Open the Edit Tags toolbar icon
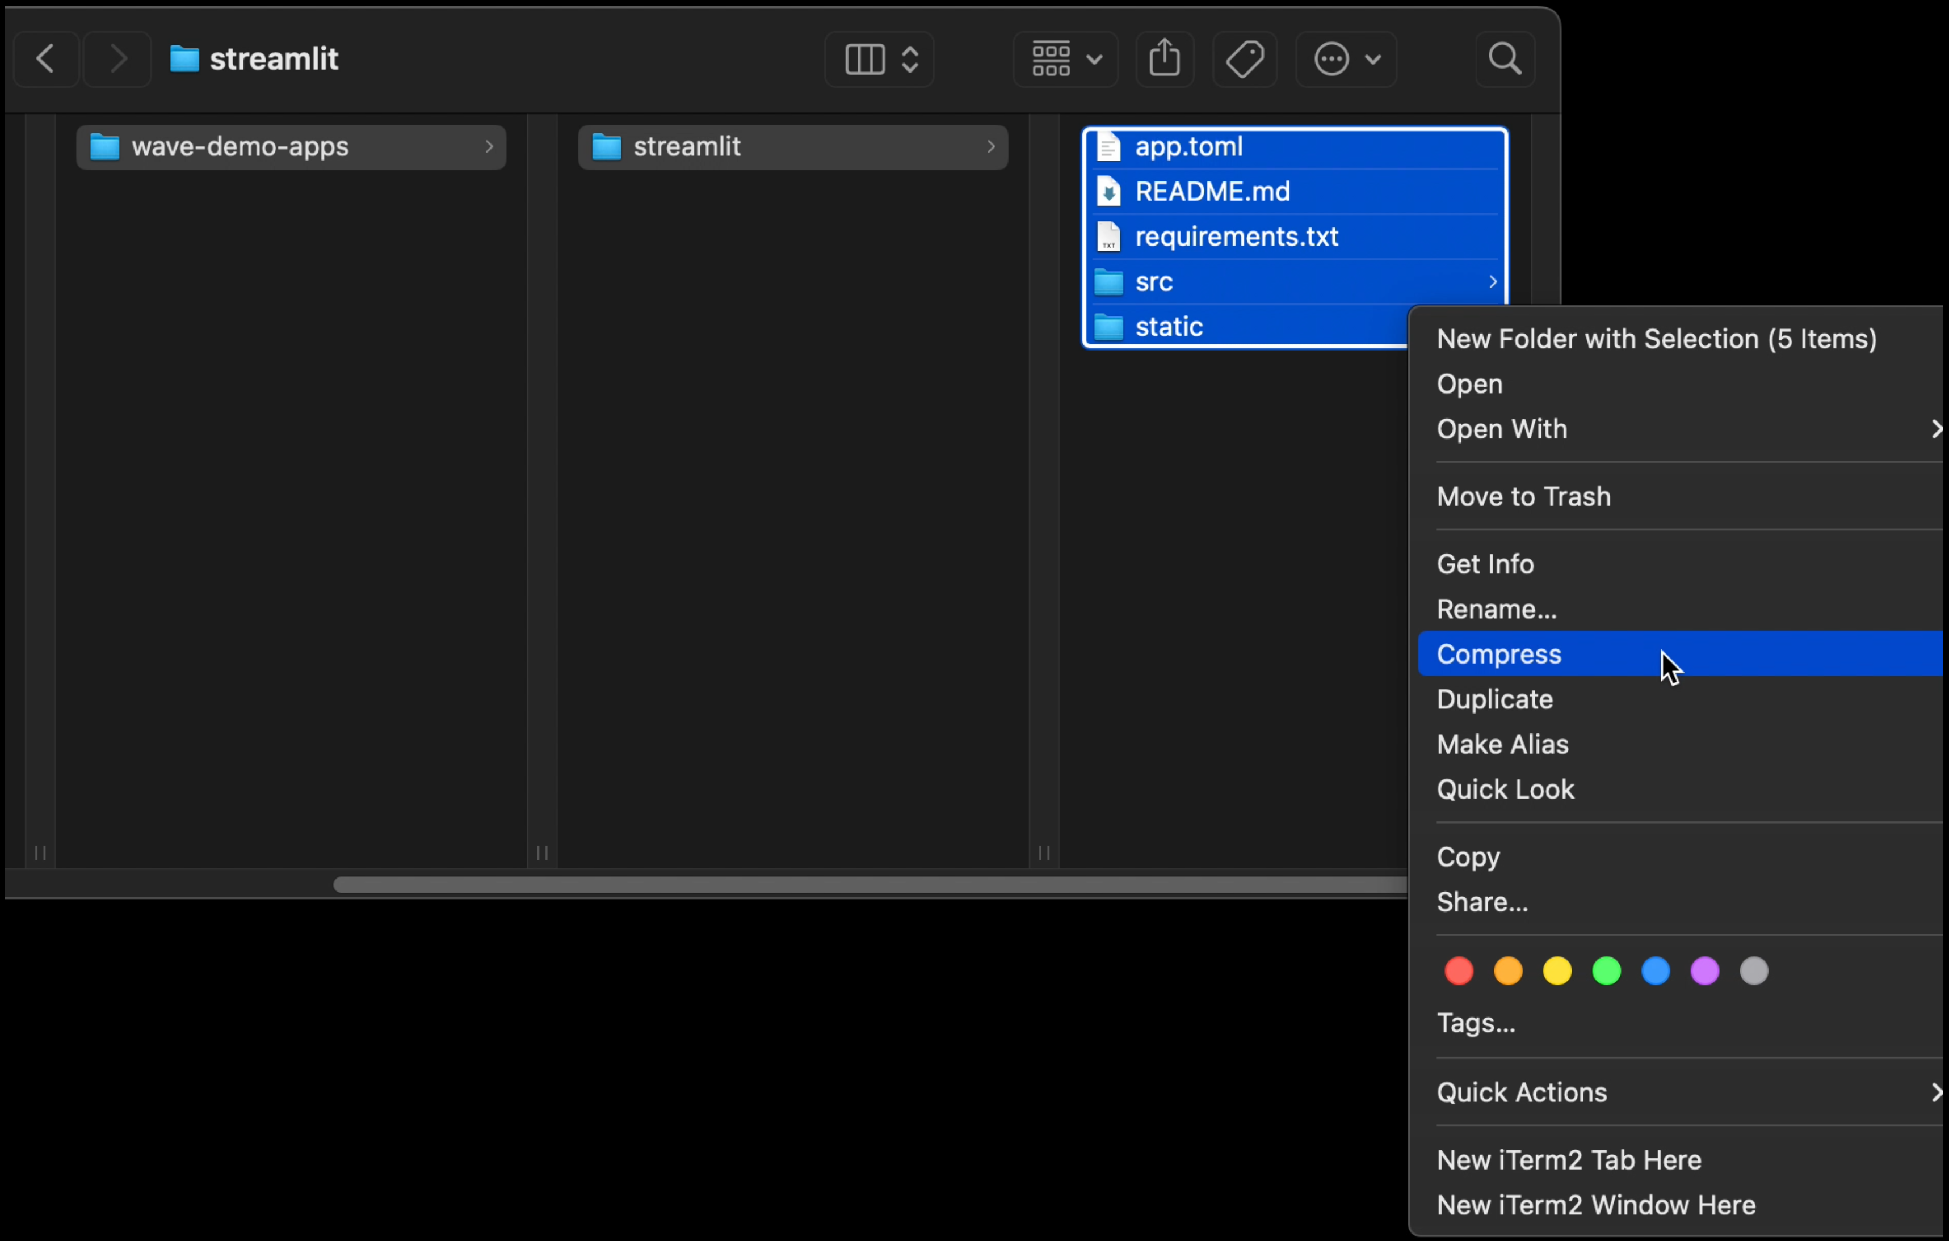Screen dimensions: 1949x1241 point(1245,59)
